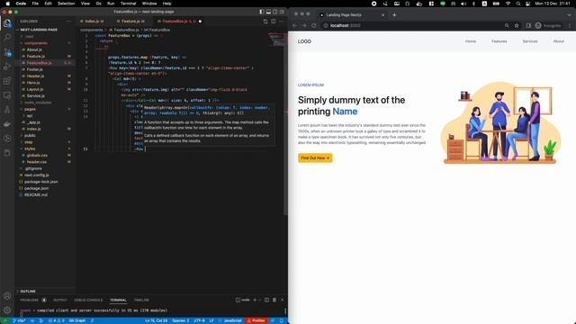Toggle secondary sidebar layout icon in title bar
Image resolution: width=576 pixels, height=324 pixels.
coord(274,12)
